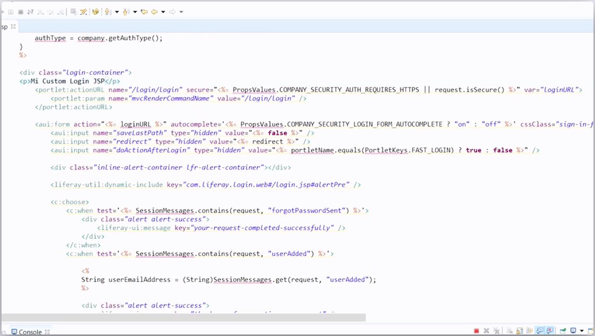595x336 pixels.
Task: Click Remove All Terminated Launches icon
Action: coord(496,331)
